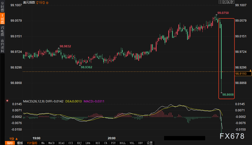Select the crosshair cursor tool in top-right toolbar
The width and height of the screenshot is (252, 145).
tap(220, 2)
